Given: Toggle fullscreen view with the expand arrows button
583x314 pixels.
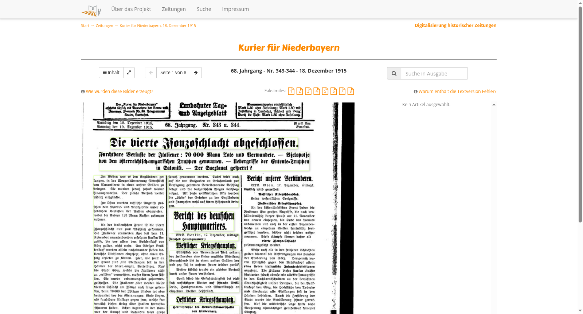Looking at the screenshot, I should (x=129, y=73).
